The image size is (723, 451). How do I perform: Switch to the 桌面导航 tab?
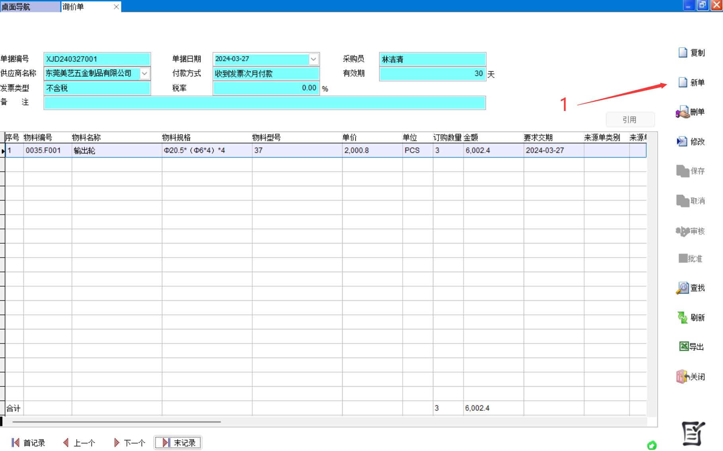[x=30, y=7]
